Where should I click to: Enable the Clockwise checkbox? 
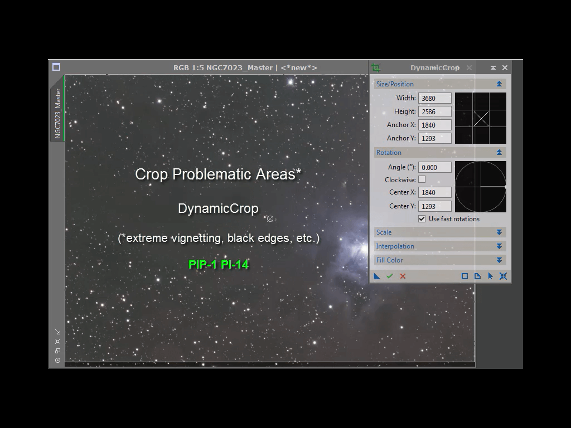click(x=422, y=179)
